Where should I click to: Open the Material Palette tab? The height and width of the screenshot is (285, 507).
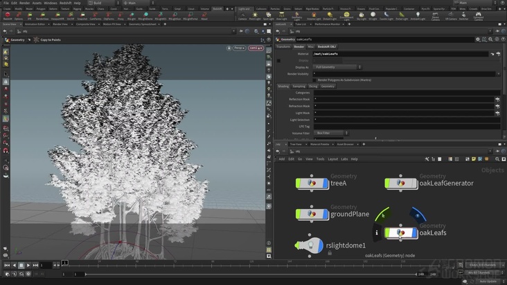tap(319, 145)
